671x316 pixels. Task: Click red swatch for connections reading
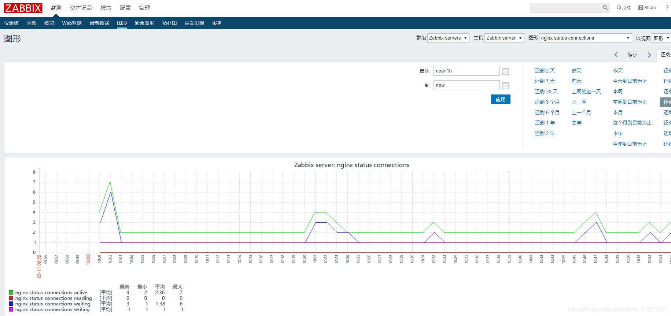(x=11, y=298)
